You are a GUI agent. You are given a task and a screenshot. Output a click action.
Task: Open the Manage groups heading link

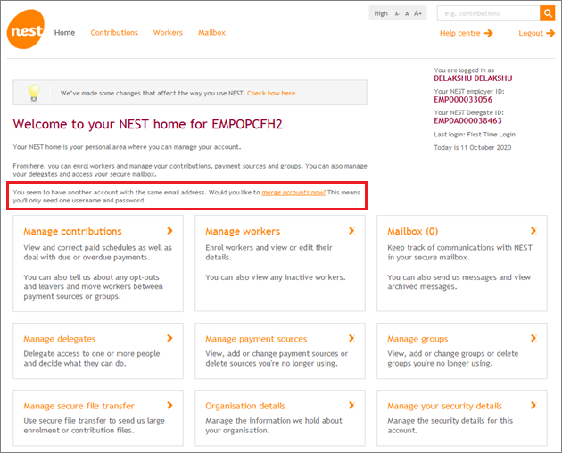[417, 339]
